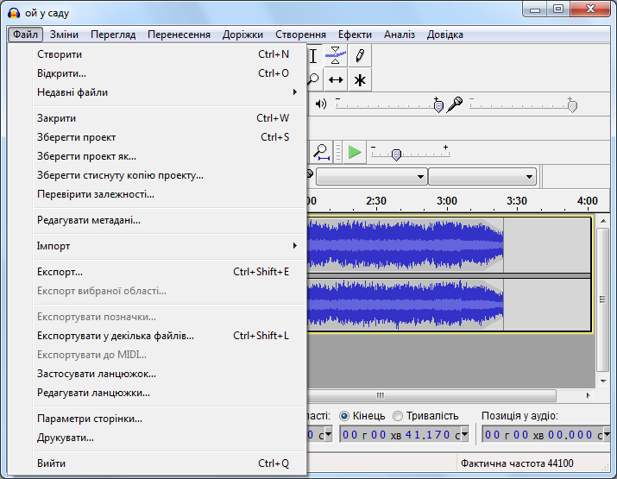
Task: Select the Multi-tool asterisk icon
Action: tap(360, 80)
